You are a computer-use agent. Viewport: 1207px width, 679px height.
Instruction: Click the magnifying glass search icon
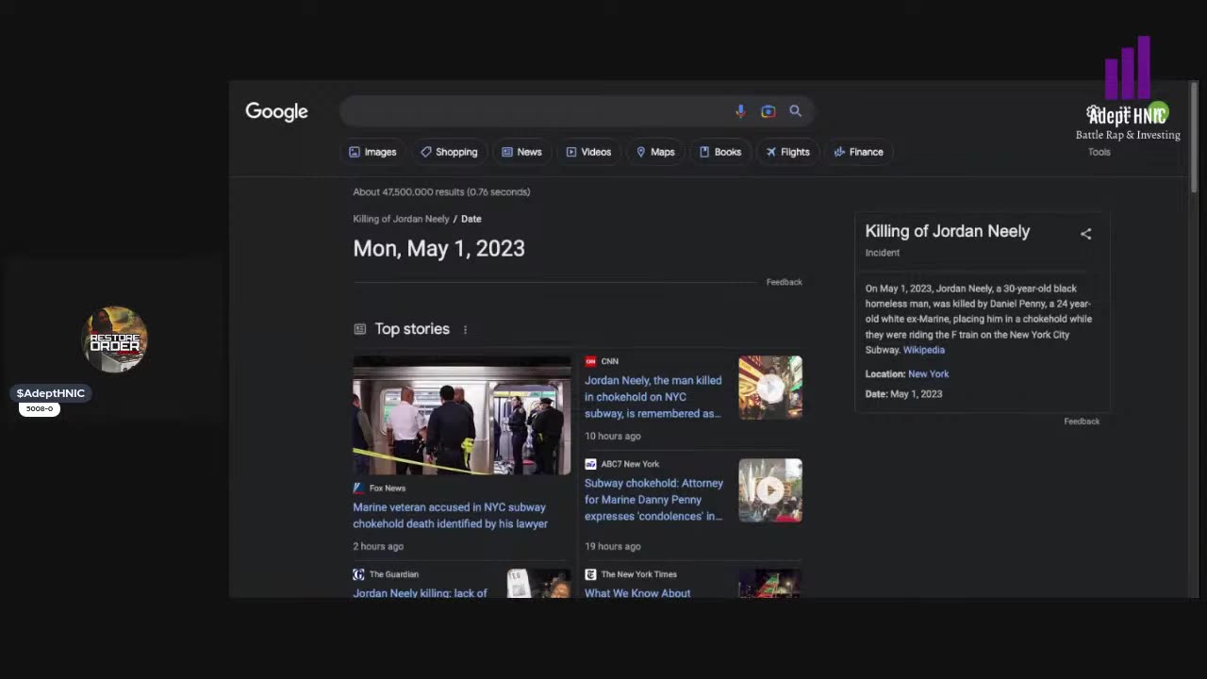[795, 111]
